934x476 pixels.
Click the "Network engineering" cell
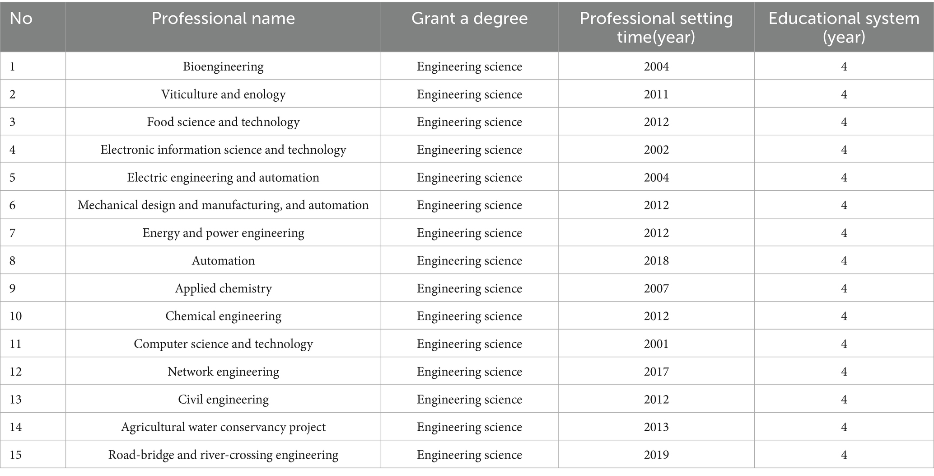[x=223, y=372]
